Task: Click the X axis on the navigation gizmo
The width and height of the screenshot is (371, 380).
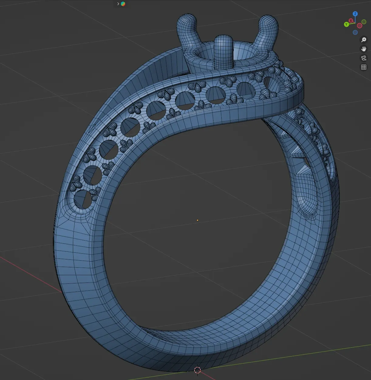Action: [351, 20]
